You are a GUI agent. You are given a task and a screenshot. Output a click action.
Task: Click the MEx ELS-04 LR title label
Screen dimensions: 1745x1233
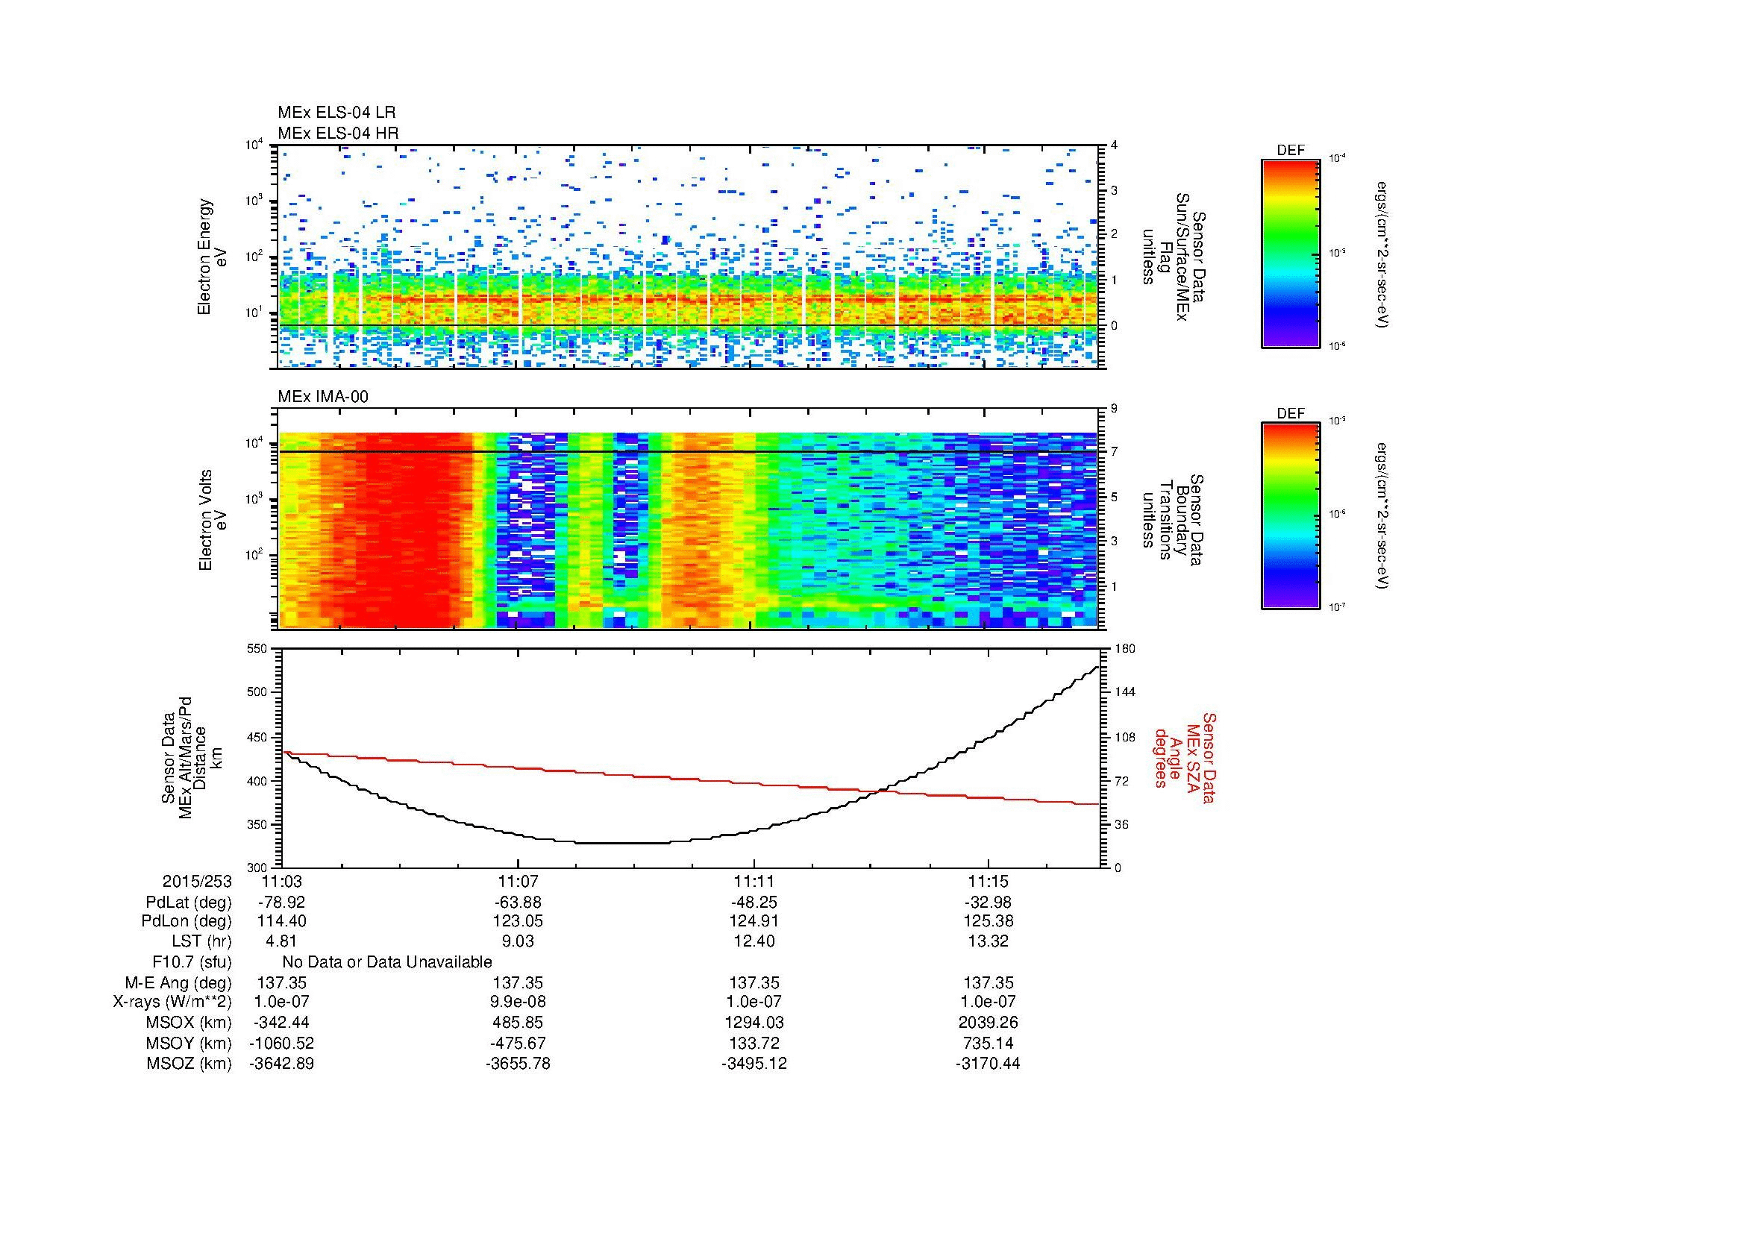coord(336,113)
